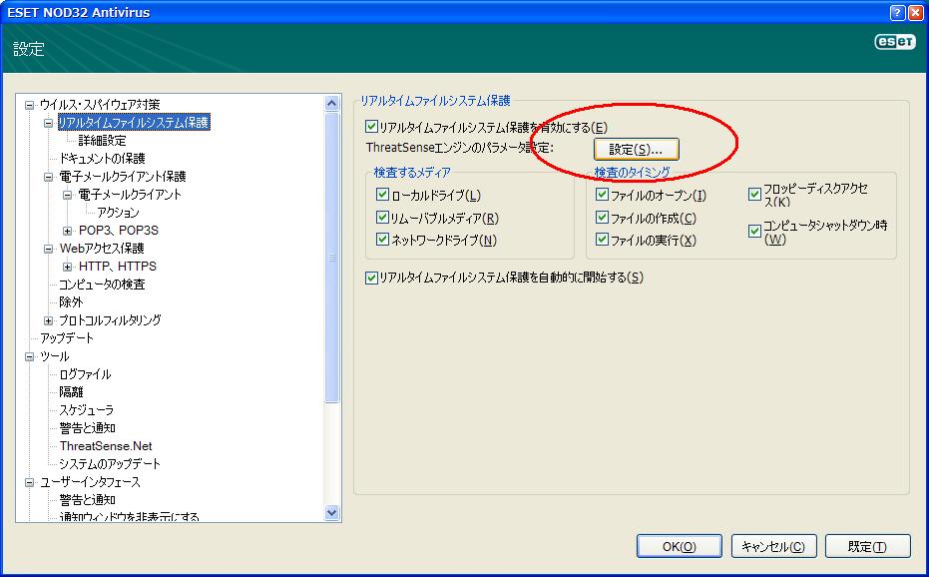Toggle ファイルのオープン(I) checkbox
929x577 pixels.
coord(602,195)
